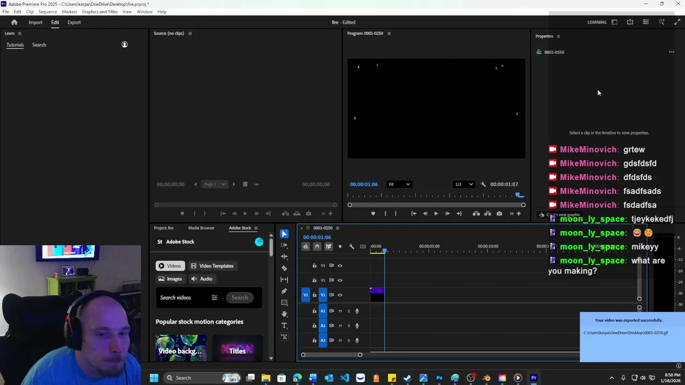The height and width of the screenshot is (385, 685).
Task: Open timeline display settings wrench
Action: pyautogui.click(x=352, y=247)
